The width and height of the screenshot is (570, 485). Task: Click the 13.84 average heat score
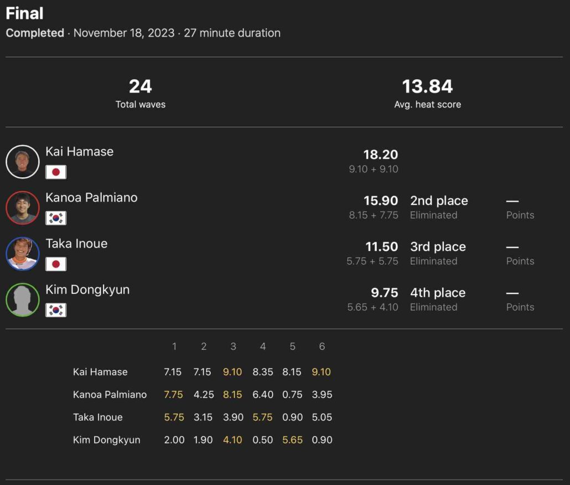(427, 87)
